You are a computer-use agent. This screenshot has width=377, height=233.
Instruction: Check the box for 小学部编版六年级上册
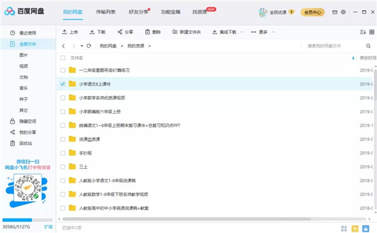point(63,111)
